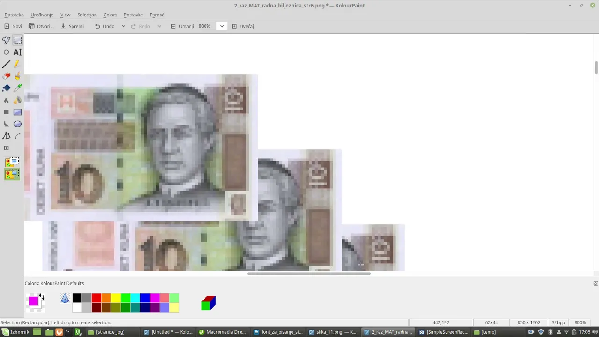
Task: Select the Eraser tool
Action: coord(6,76)
